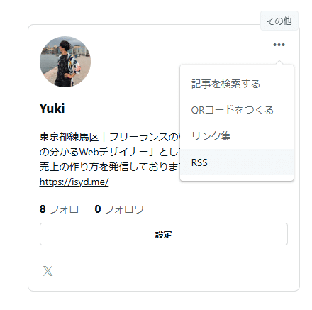Visit the https://isyd.me/ link

(x=74, y=182)
